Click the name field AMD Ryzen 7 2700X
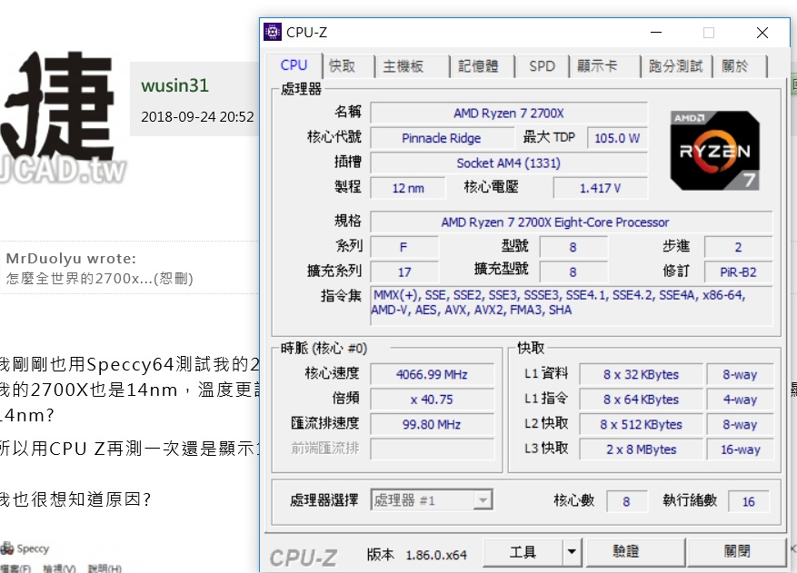This screenshot has width=797, height=573. [509, 113]
